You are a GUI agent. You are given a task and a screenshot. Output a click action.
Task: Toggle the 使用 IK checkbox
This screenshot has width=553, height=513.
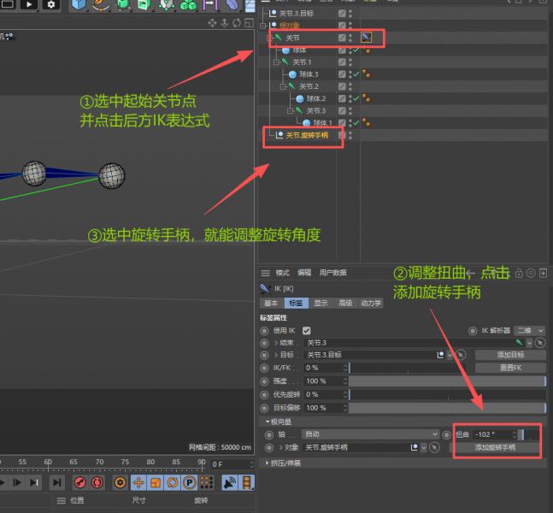(306, 330)
